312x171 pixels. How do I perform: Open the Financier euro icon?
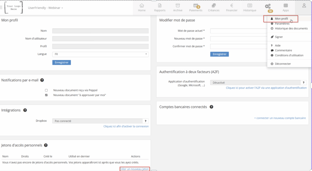pos(232,8)
